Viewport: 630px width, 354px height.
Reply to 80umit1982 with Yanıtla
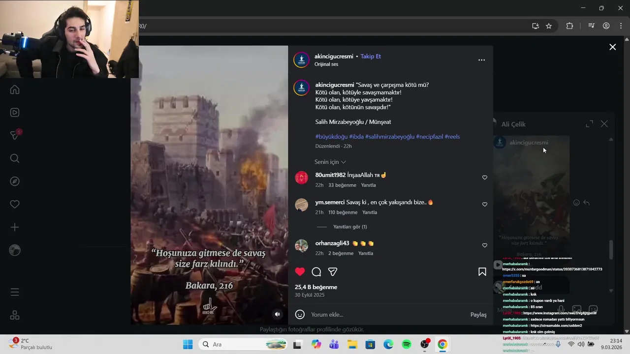point(368,185)
